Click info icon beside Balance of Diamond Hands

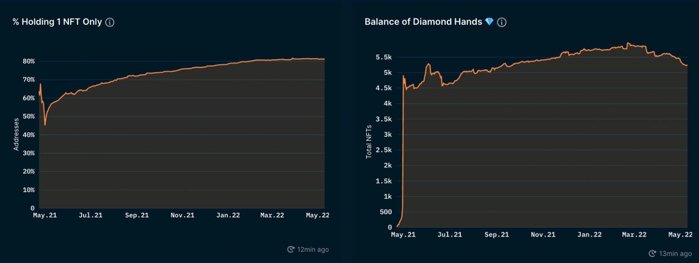pos(501,22)
